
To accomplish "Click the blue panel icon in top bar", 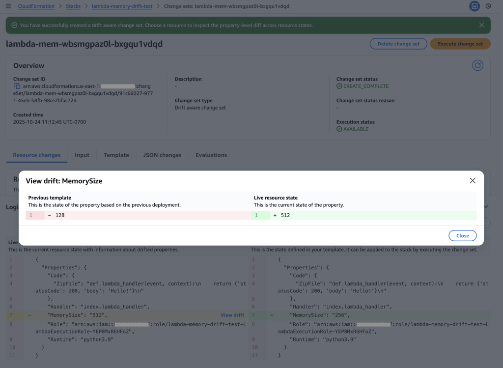I will click(x=474, y=6).
